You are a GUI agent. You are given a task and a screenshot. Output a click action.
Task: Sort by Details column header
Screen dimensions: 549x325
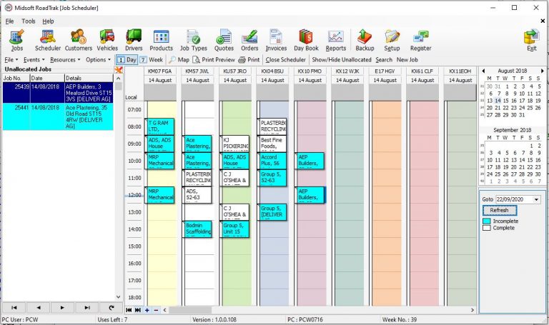pos(89,78)
